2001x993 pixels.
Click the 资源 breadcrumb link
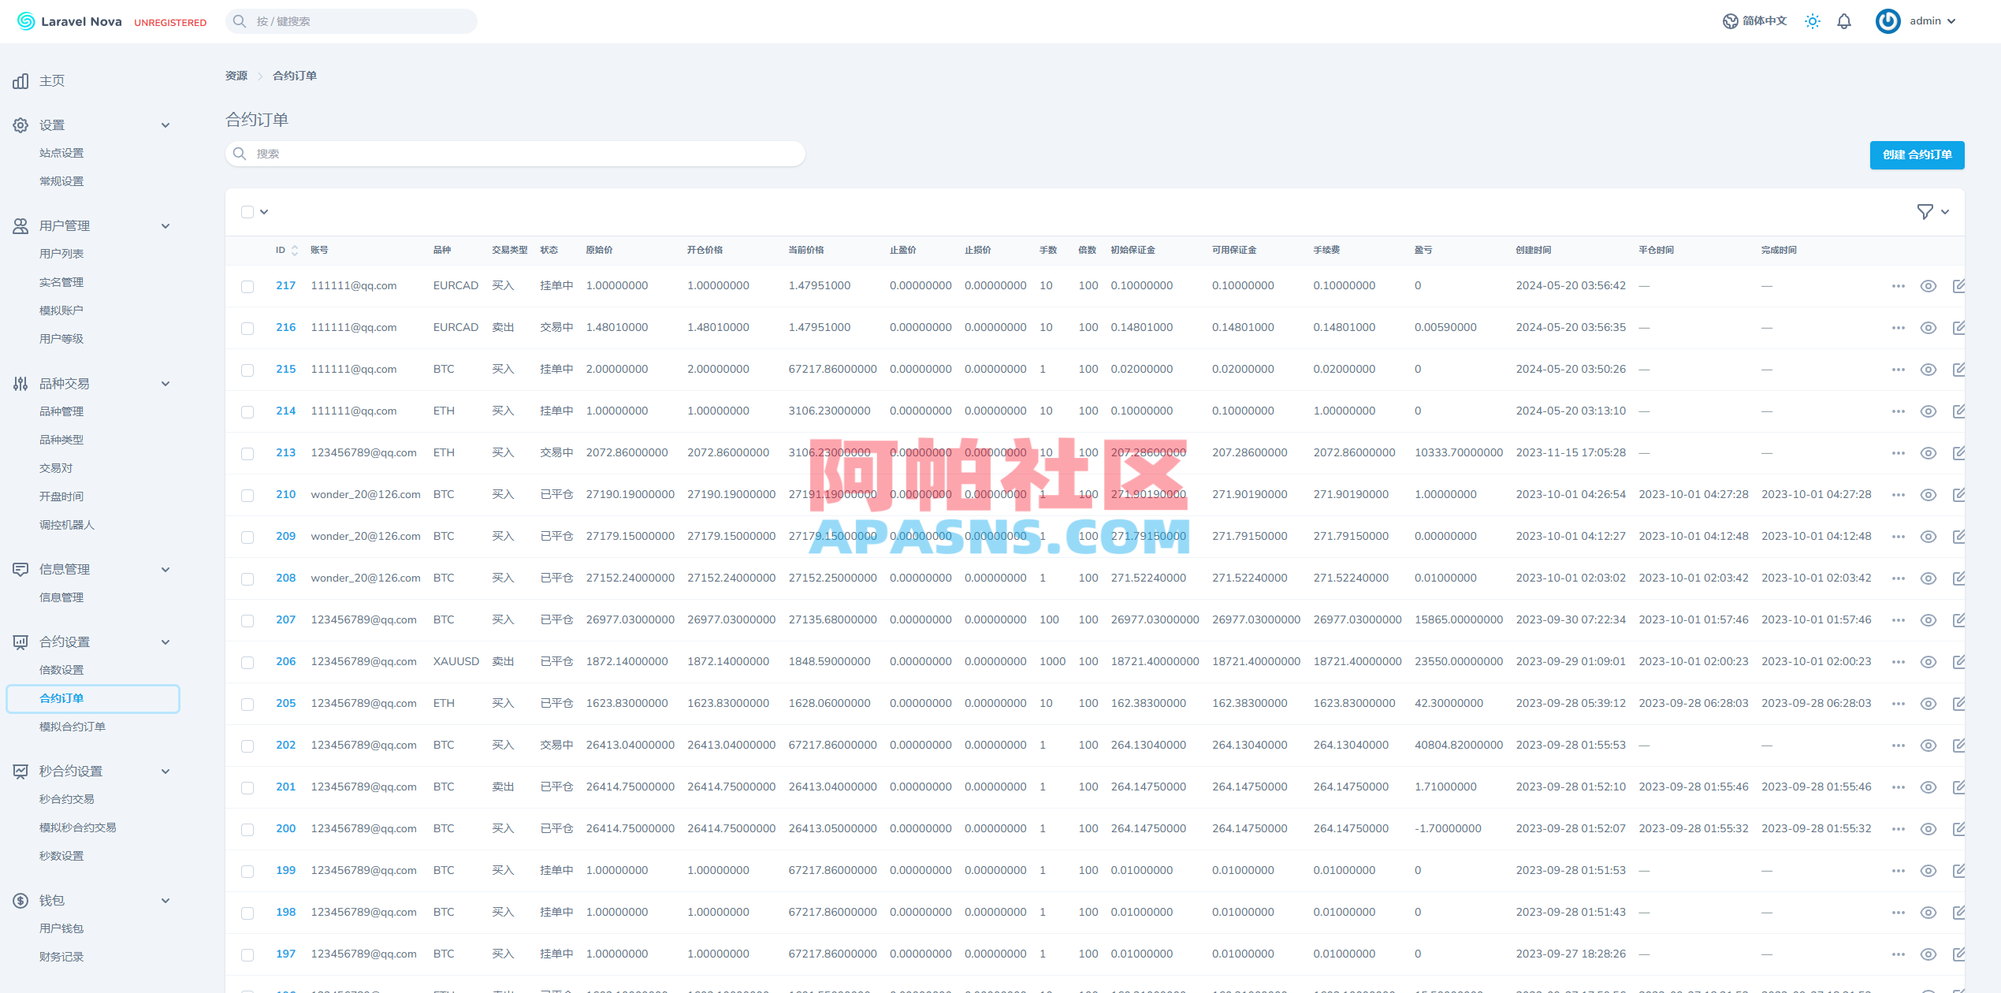(x=236, y=76)
